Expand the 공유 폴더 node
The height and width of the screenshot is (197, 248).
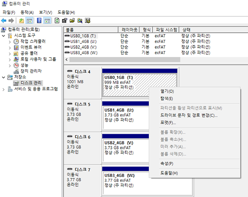point(10,54)
